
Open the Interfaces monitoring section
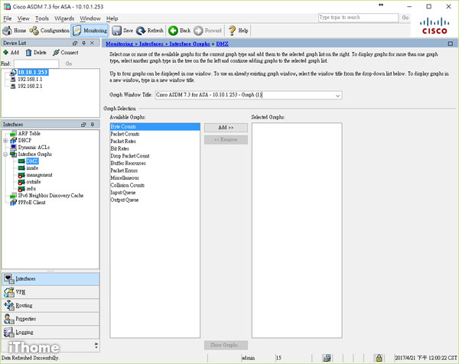point(50,279)
